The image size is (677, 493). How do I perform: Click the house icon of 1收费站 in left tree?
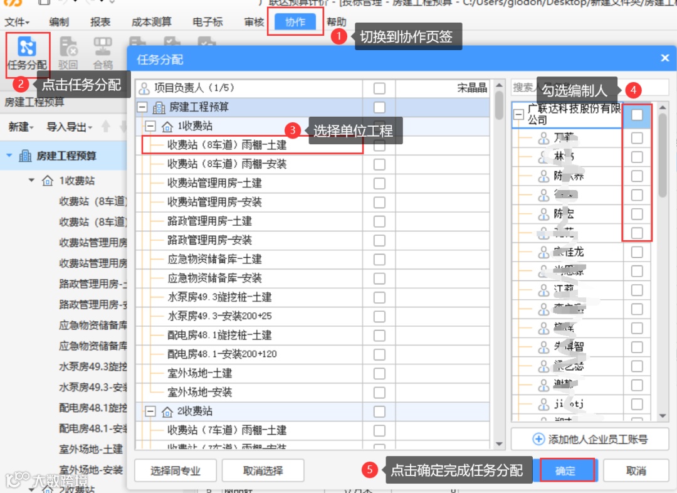48,181
